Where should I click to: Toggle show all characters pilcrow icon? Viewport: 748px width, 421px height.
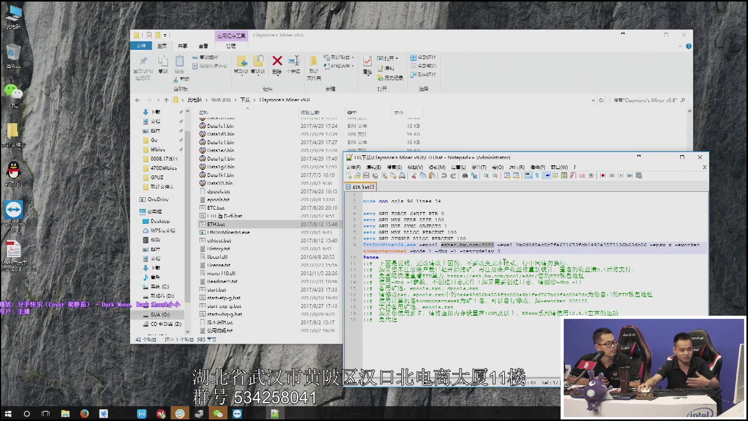[537, 176]
